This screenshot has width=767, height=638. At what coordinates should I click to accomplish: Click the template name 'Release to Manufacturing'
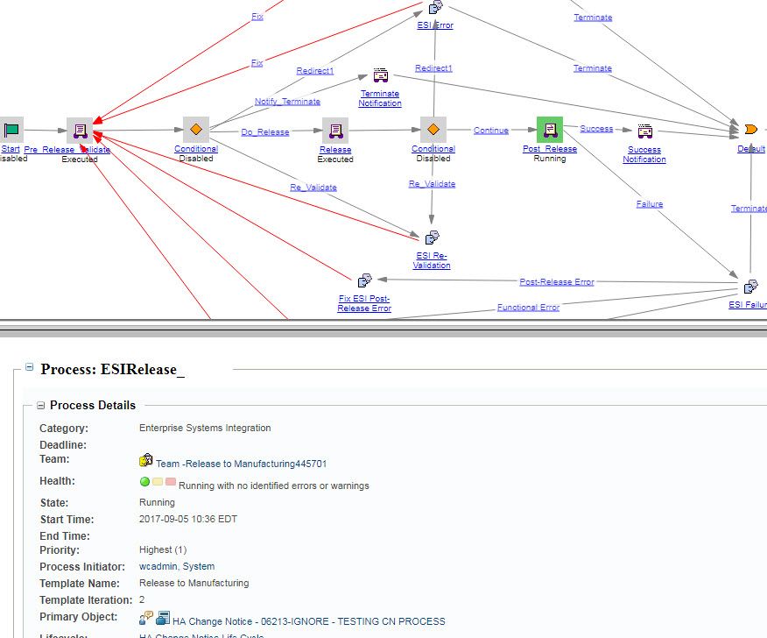pos(194,583)
